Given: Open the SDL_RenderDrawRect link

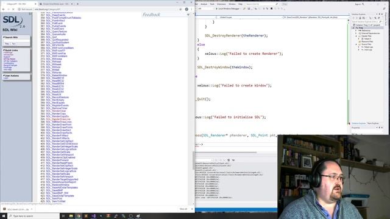Looking at the screenshot, I should pyautogui.click(x=58, y=130).
